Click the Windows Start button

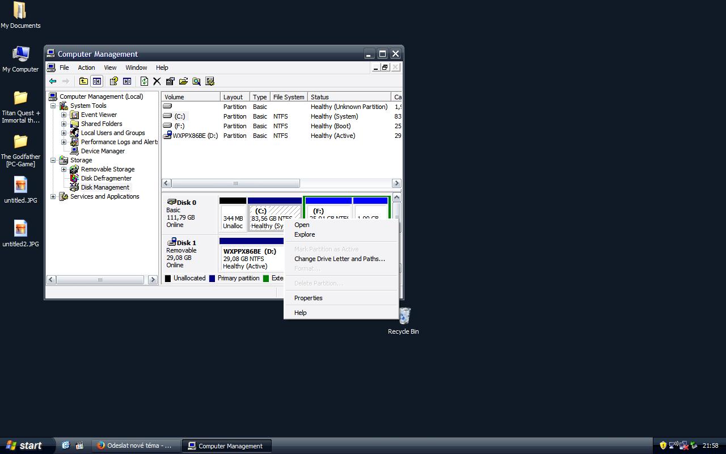click(25, 445)
